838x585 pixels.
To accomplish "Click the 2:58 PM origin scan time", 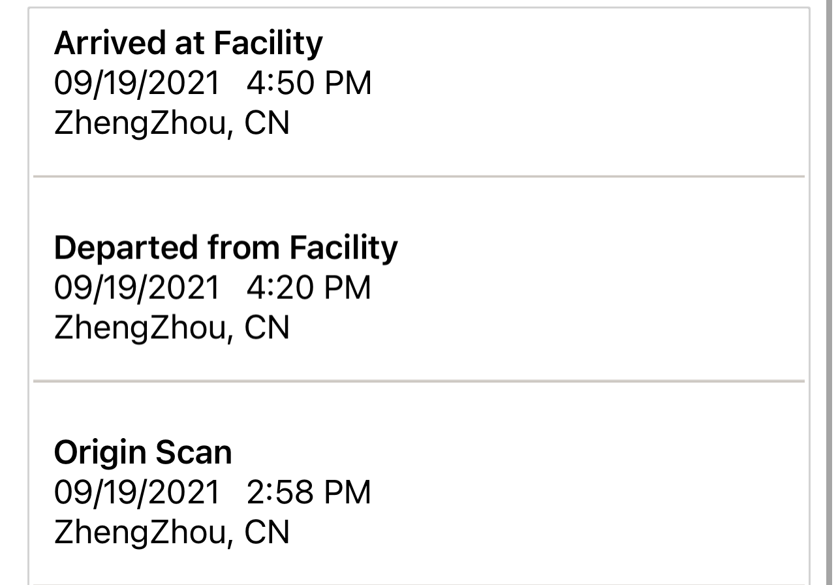I will point(309,492).
